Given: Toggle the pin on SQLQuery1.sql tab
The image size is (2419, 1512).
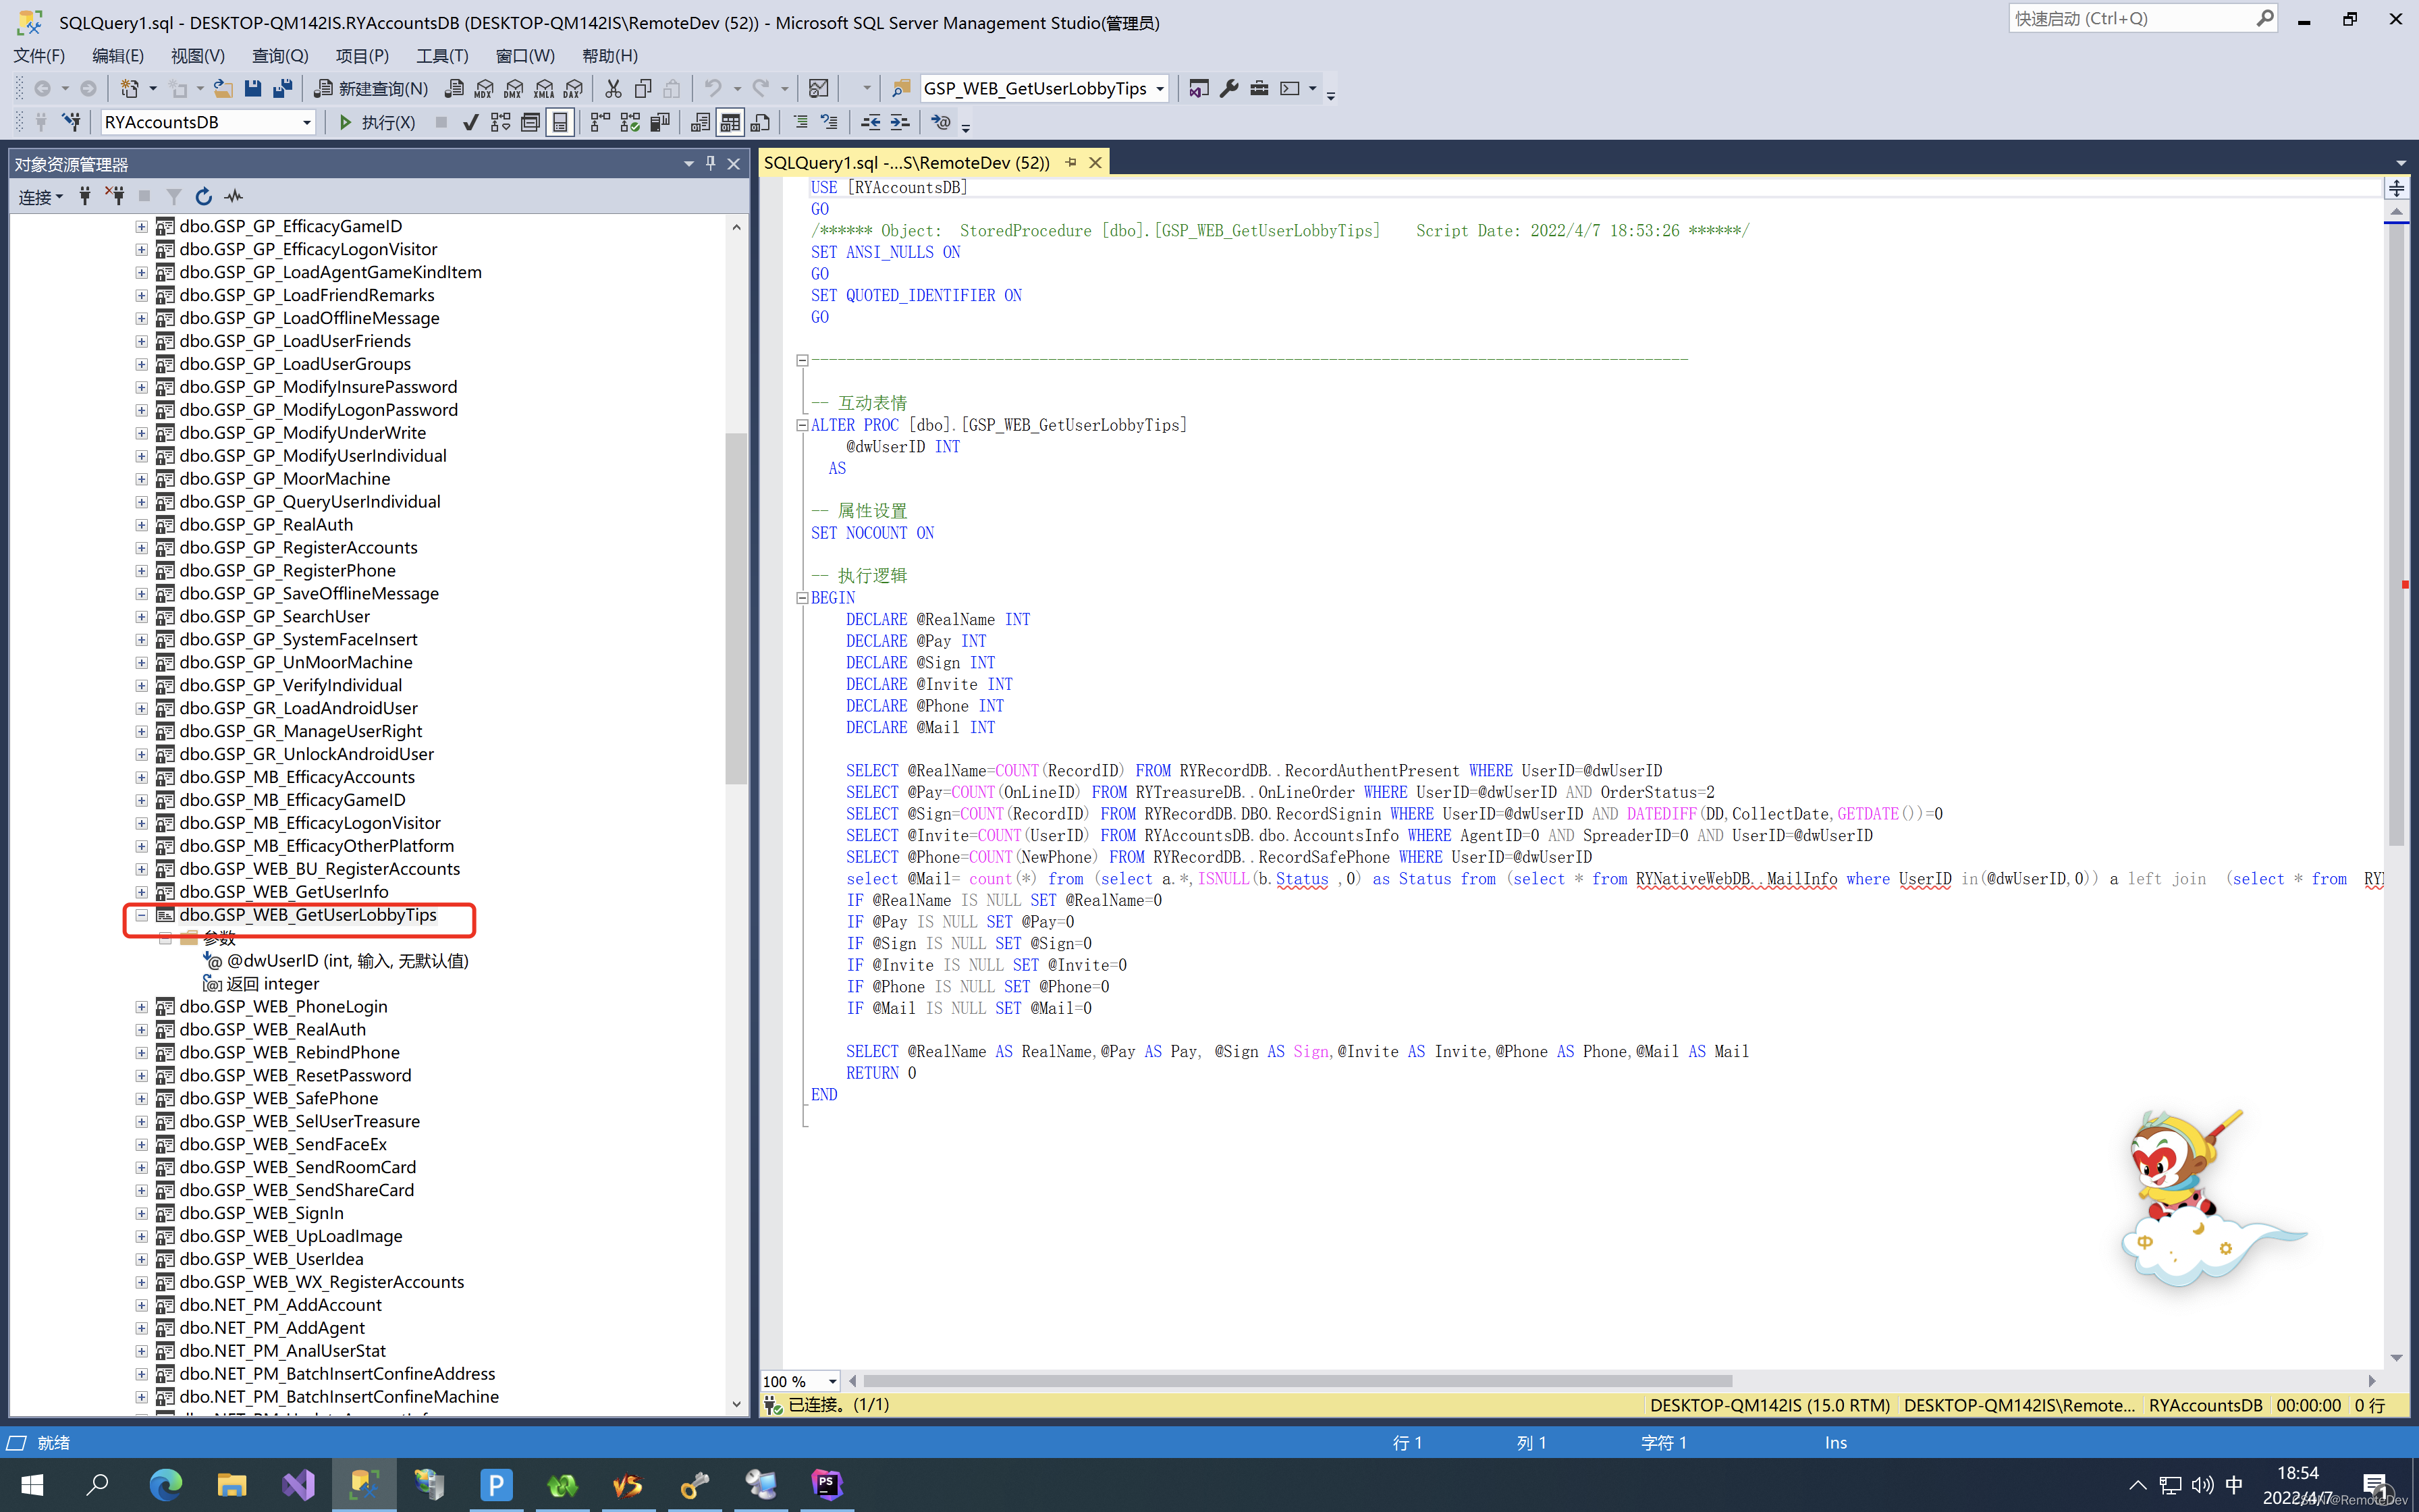Looking at the screenshot, I should (x=1070, y=162).
